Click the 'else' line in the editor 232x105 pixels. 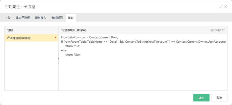(x=64, y=50)
